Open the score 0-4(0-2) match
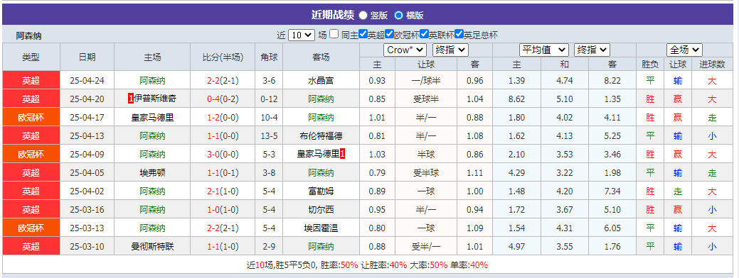Image resolution: width=739 pixels, height=278 pixels. click(223, 99)
